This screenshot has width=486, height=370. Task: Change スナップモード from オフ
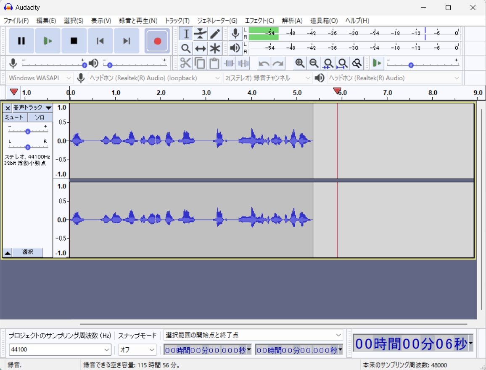(137, 349)
